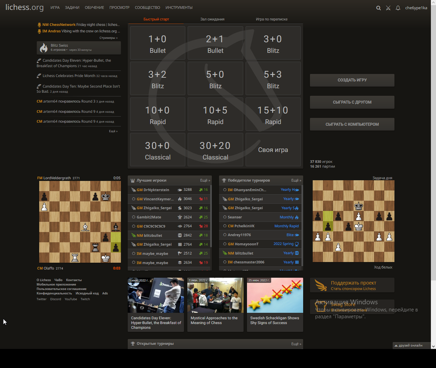Click microphone icon next to IM Andras
This screenshot has height=368, width=436.
tap(39, 31)
